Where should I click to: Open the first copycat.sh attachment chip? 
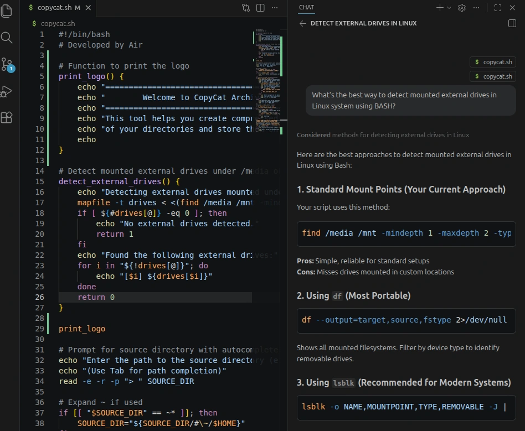click(x=493, y=62)
